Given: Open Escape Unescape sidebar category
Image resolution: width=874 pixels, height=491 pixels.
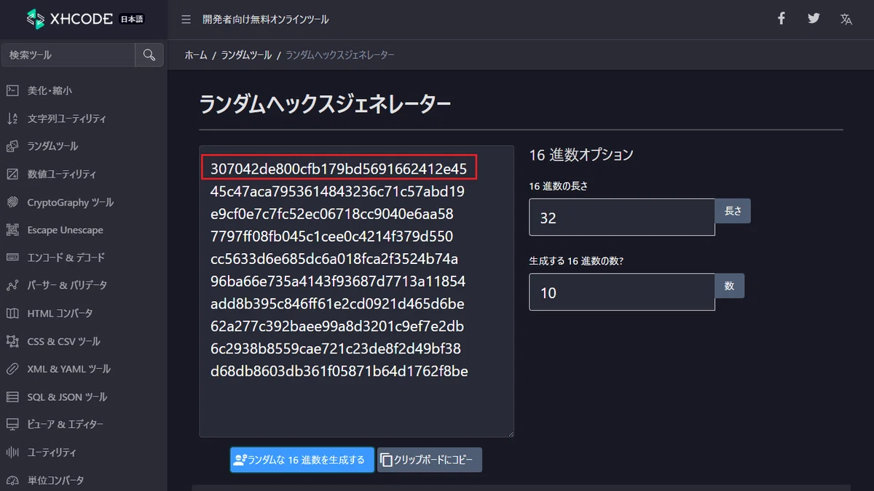Looking at the screenshot, I should (x=55, y=230).
